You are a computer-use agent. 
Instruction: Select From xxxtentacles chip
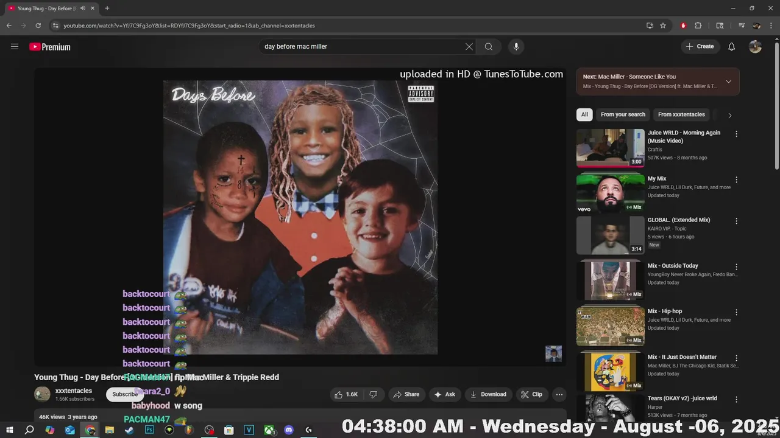[681, 114]
